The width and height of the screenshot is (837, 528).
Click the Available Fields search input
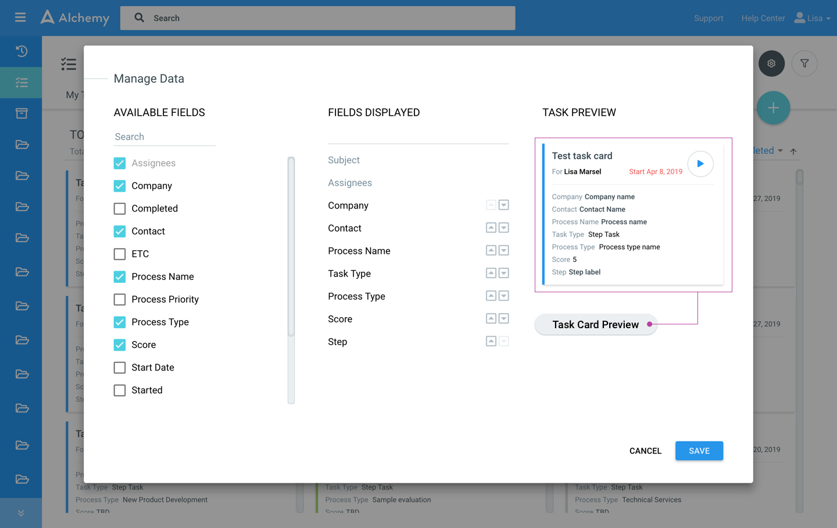[164, 137]
